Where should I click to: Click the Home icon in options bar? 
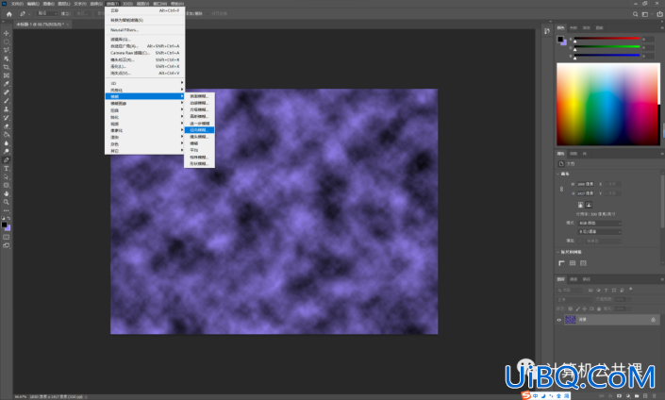(8, 14)
